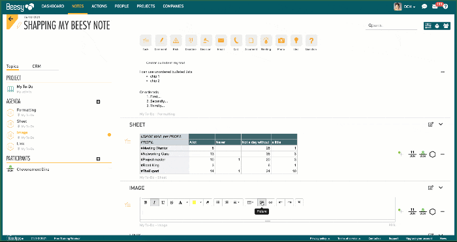Toggle Strikethrough formatting in editor toolbar

pyautogui.click(x=172, y=202)
